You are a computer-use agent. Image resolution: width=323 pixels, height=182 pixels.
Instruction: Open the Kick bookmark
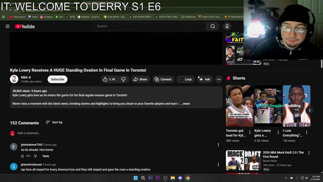(x=59, y=17)
